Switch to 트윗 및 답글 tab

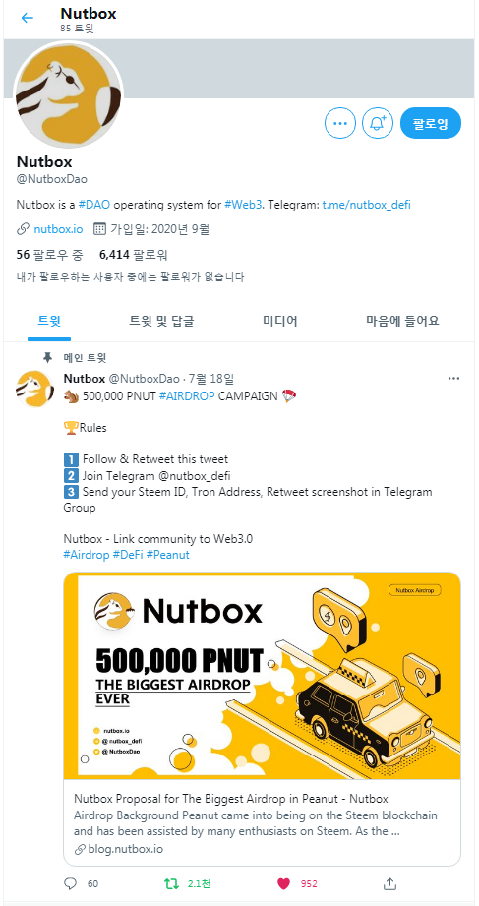pos(161,322)
